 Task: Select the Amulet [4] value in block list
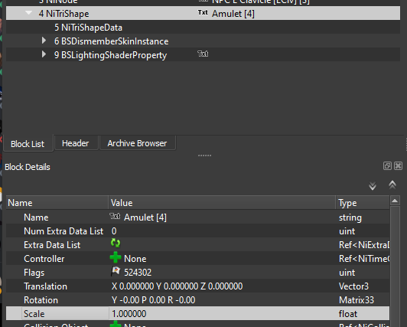point(233,14)
